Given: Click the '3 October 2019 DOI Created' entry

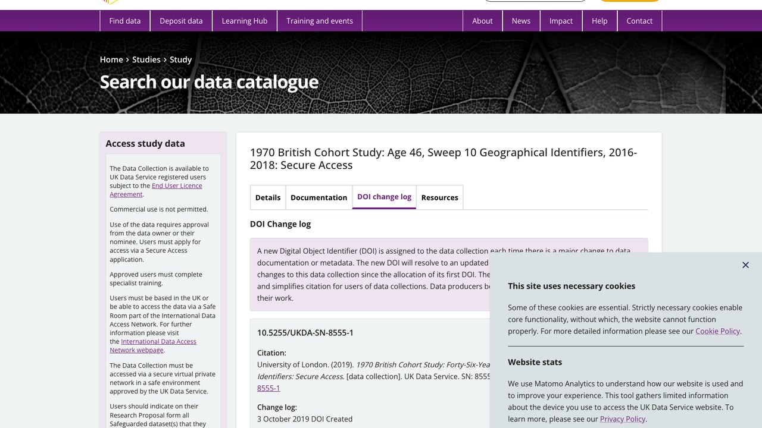Looking at the screenshot, I should click(305, 419).
